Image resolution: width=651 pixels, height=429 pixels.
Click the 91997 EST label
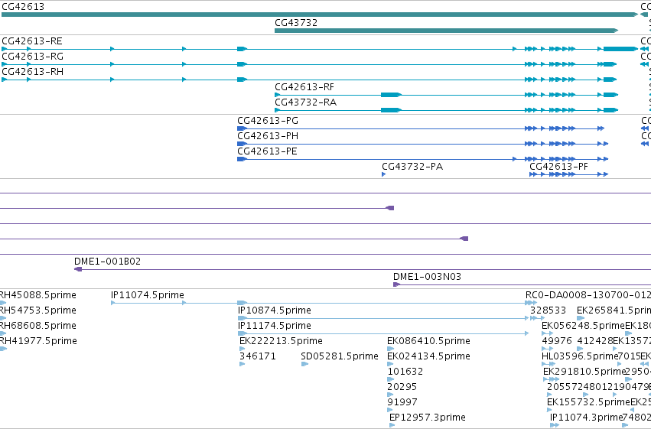point(402,402)
